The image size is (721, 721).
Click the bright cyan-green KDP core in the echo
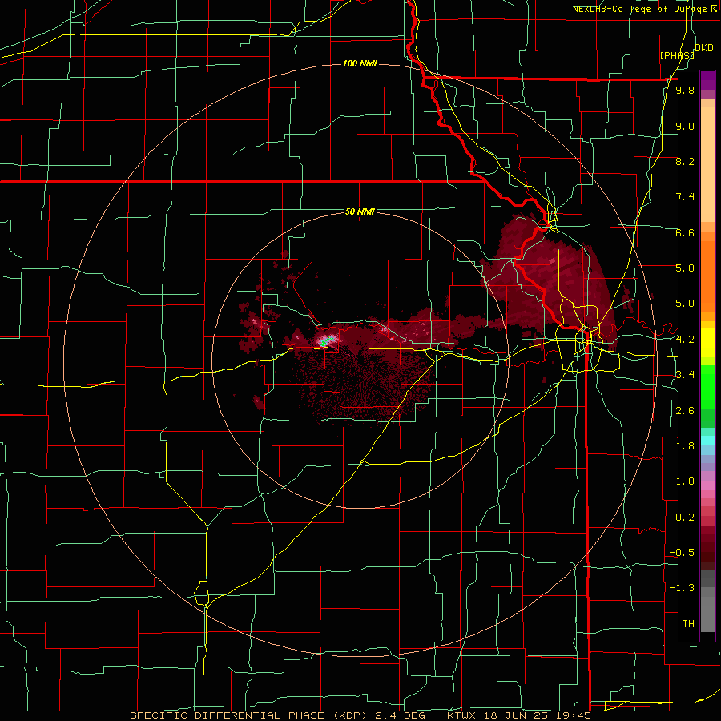point(325,341)
